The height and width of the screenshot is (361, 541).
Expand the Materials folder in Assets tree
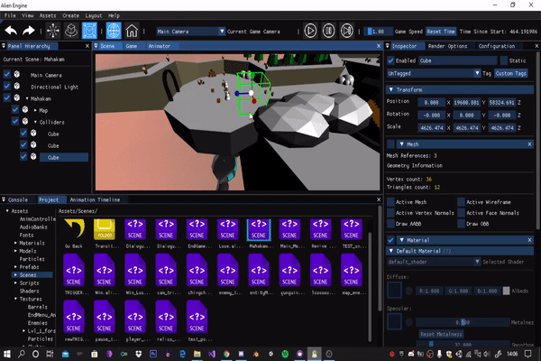(15, 243)
